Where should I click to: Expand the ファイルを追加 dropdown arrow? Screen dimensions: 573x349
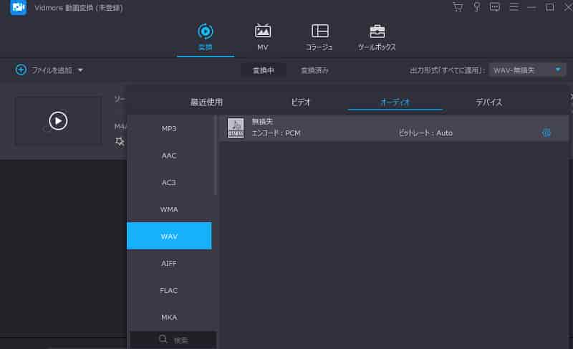pos(80,70)
